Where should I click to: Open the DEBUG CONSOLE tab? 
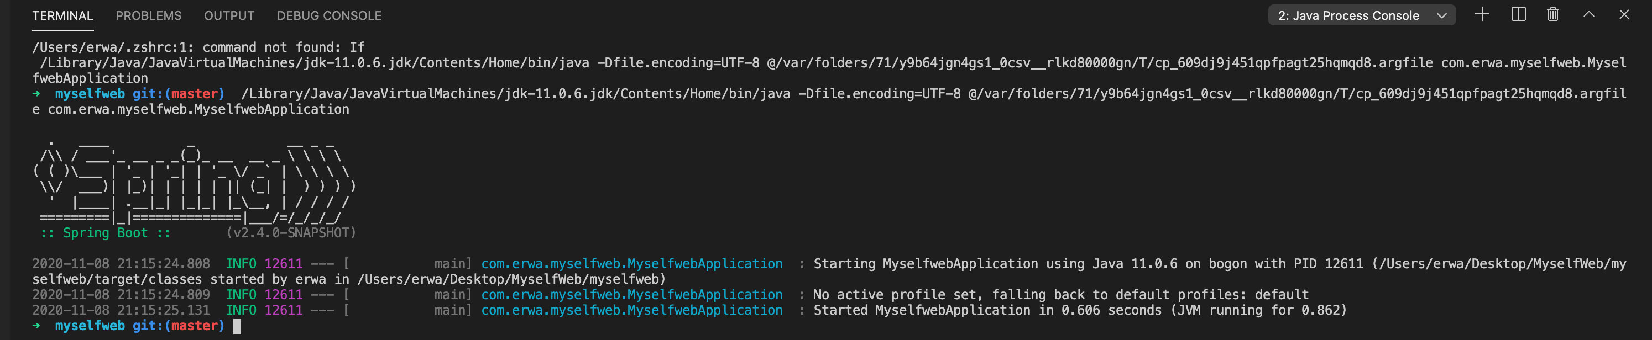click(329, 15)
